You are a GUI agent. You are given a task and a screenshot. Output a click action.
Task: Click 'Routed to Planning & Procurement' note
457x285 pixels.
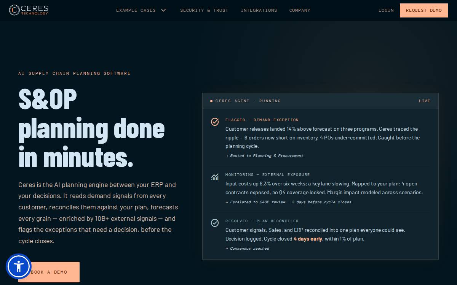(x=264, y=156)
